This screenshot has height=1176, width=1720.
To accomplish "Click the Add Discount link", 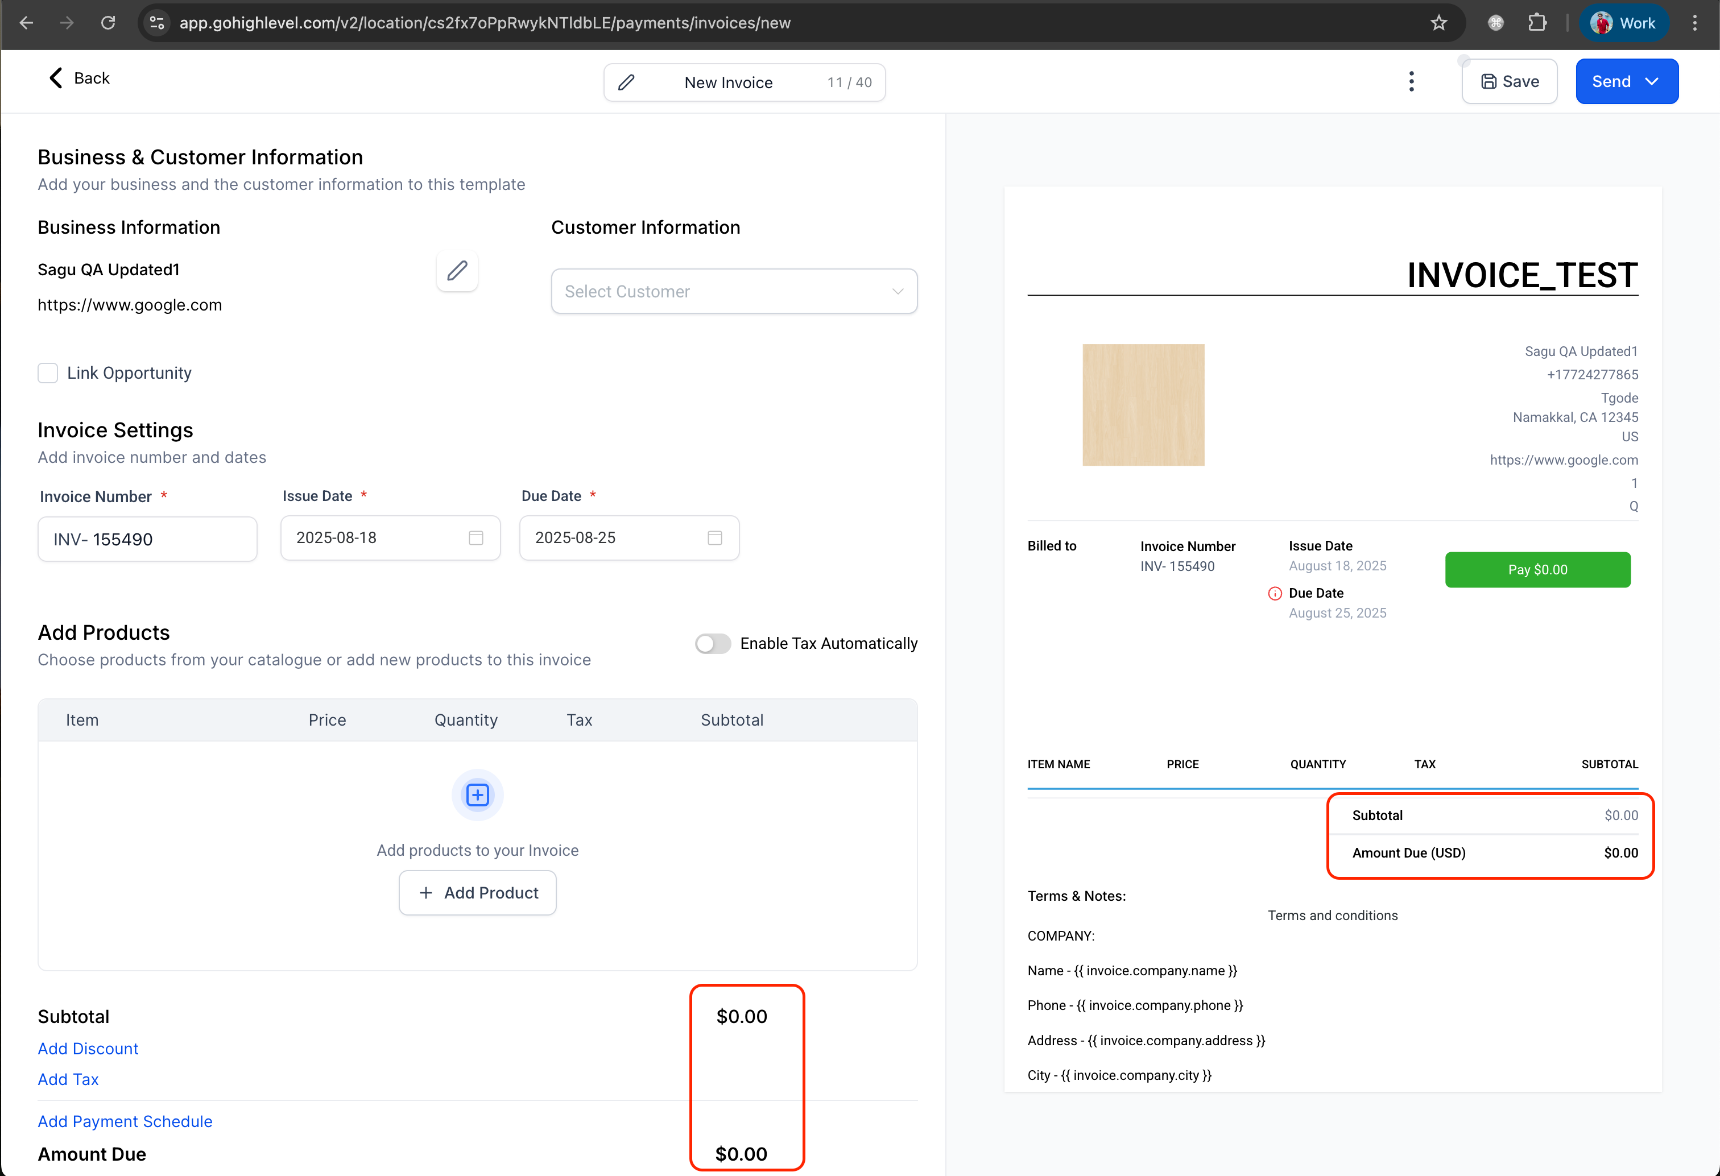I will pyautogui.click(x=88, y=1049).
